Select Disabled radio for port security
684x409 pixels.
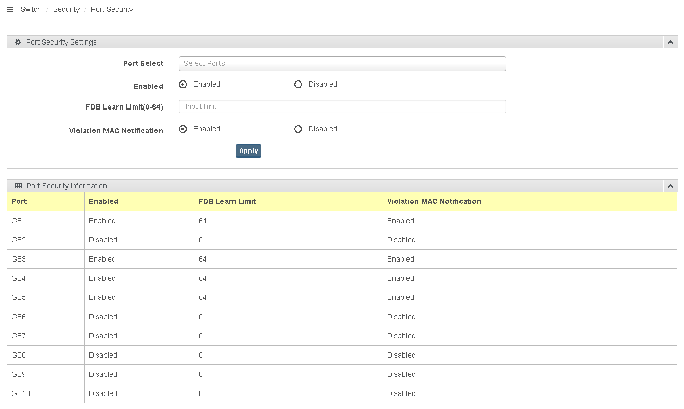click(298, 85)
